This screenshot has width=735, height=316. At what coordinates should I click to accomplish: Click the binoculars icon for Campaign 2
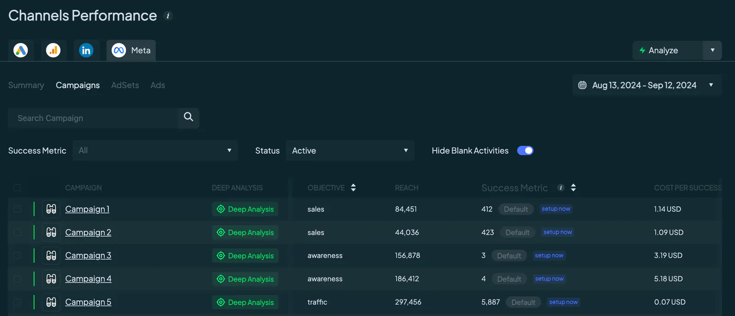[x=51, y=232]
